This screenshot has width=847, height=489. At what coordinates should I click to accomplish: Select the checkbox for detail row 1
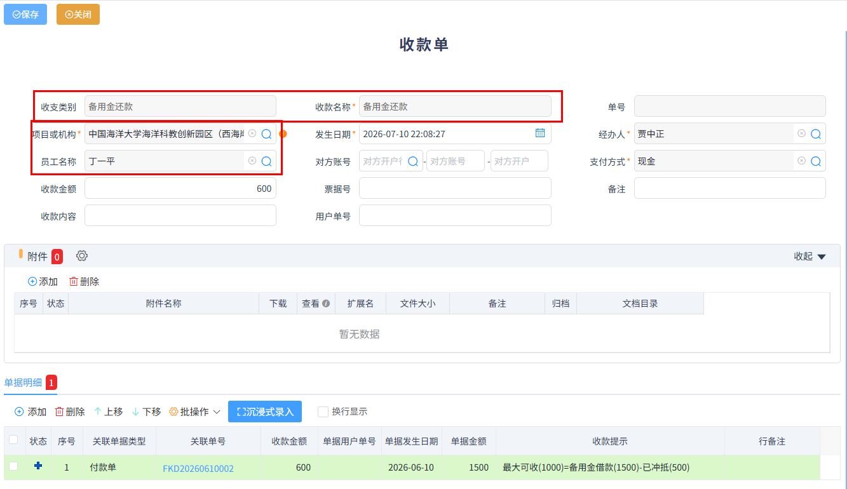tap(13, 466)
